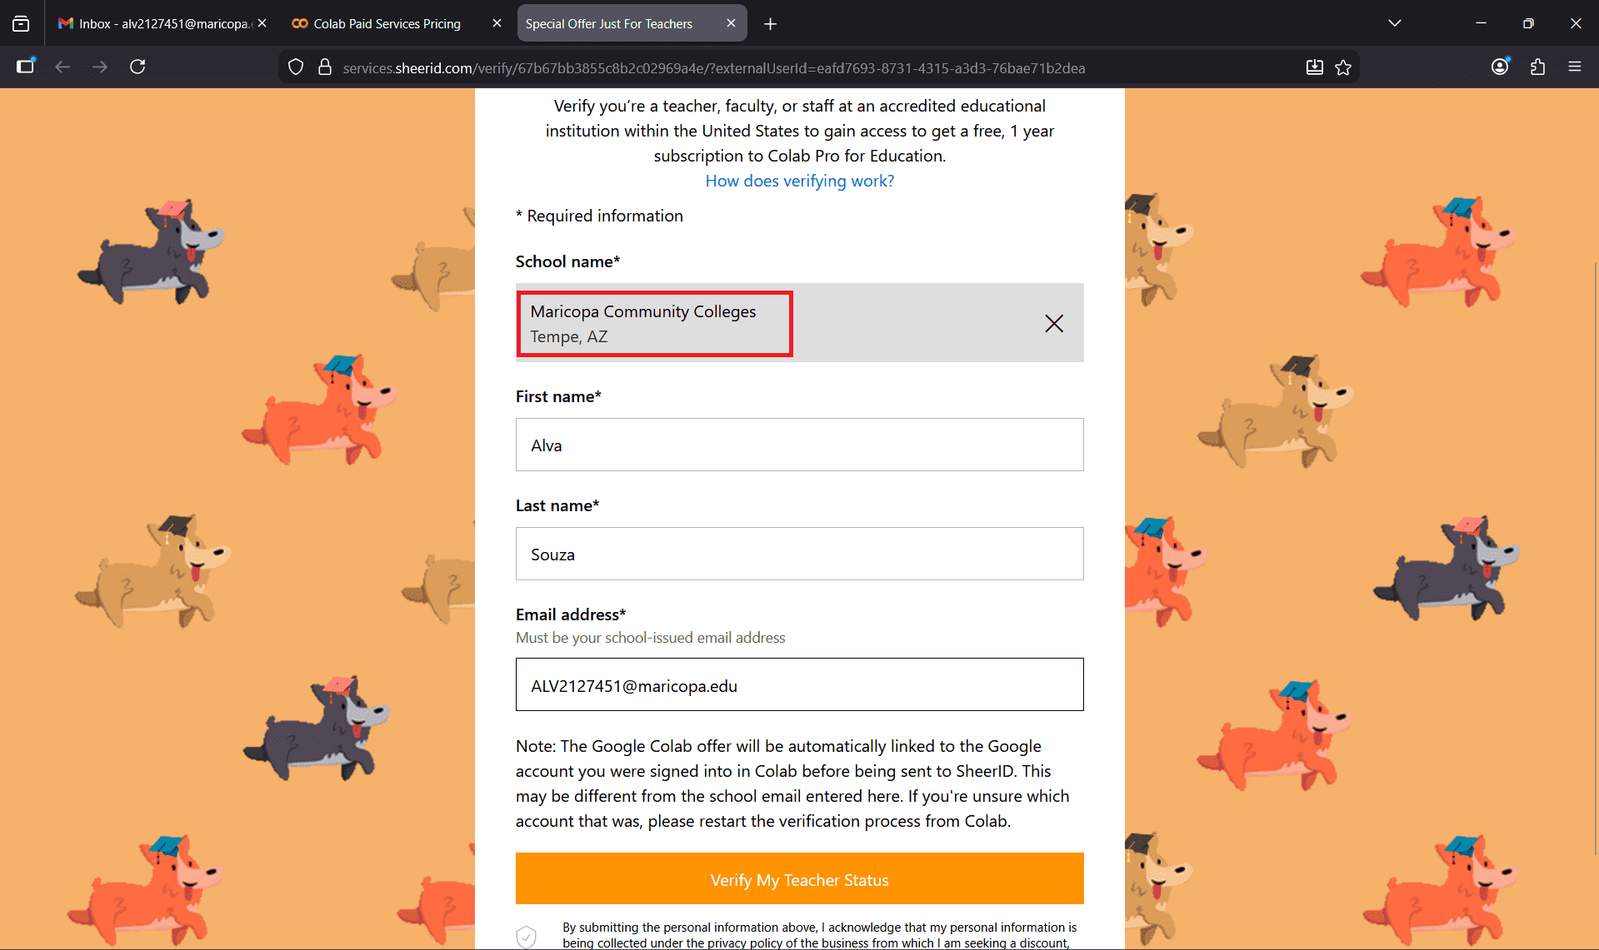The width and height of the screenshot is (1599, 950).
Task: Switch to Colab Paid Services Pricing tab
Action: [387, 23]
